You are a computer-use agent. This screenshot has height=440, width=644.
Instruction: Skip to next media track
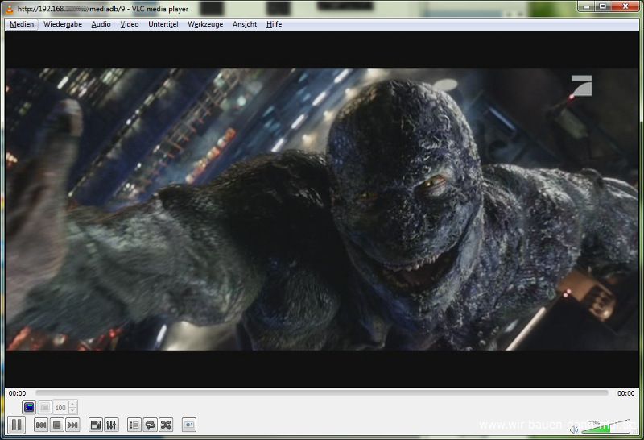point(72,425)
